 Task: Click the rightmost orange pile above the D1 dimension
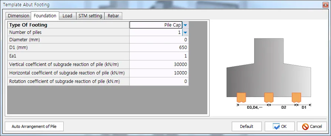[296, 97]
